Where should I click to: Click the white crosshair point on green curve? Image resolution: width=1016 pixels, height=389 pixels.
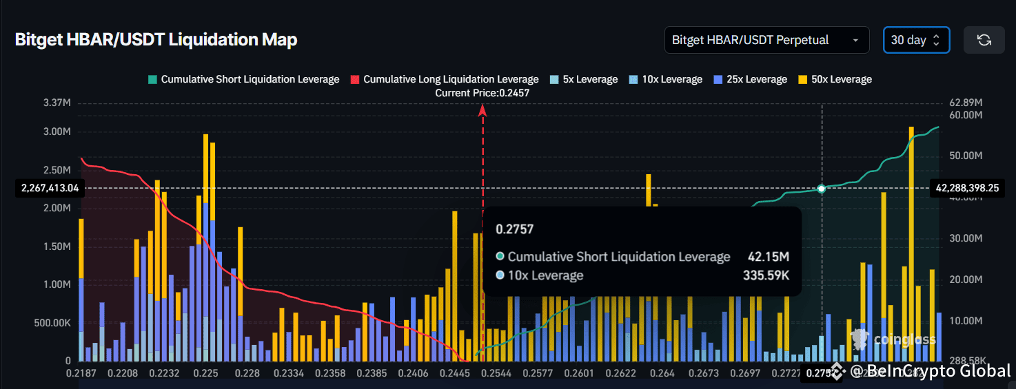coord(822,188)
